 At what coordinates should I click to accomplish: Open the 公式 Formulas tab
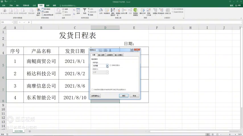click(34, 6)
